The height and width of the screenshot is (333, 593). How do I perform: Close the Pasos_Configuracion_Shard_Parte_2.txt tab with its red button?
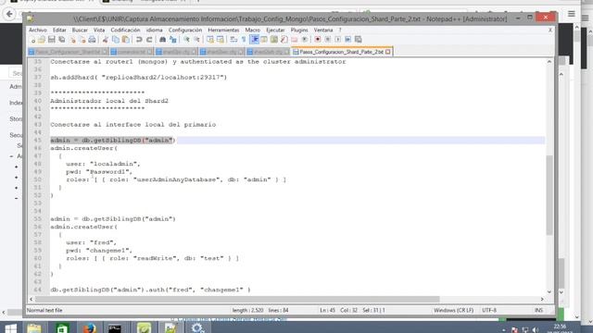click(x=387, y=52)
